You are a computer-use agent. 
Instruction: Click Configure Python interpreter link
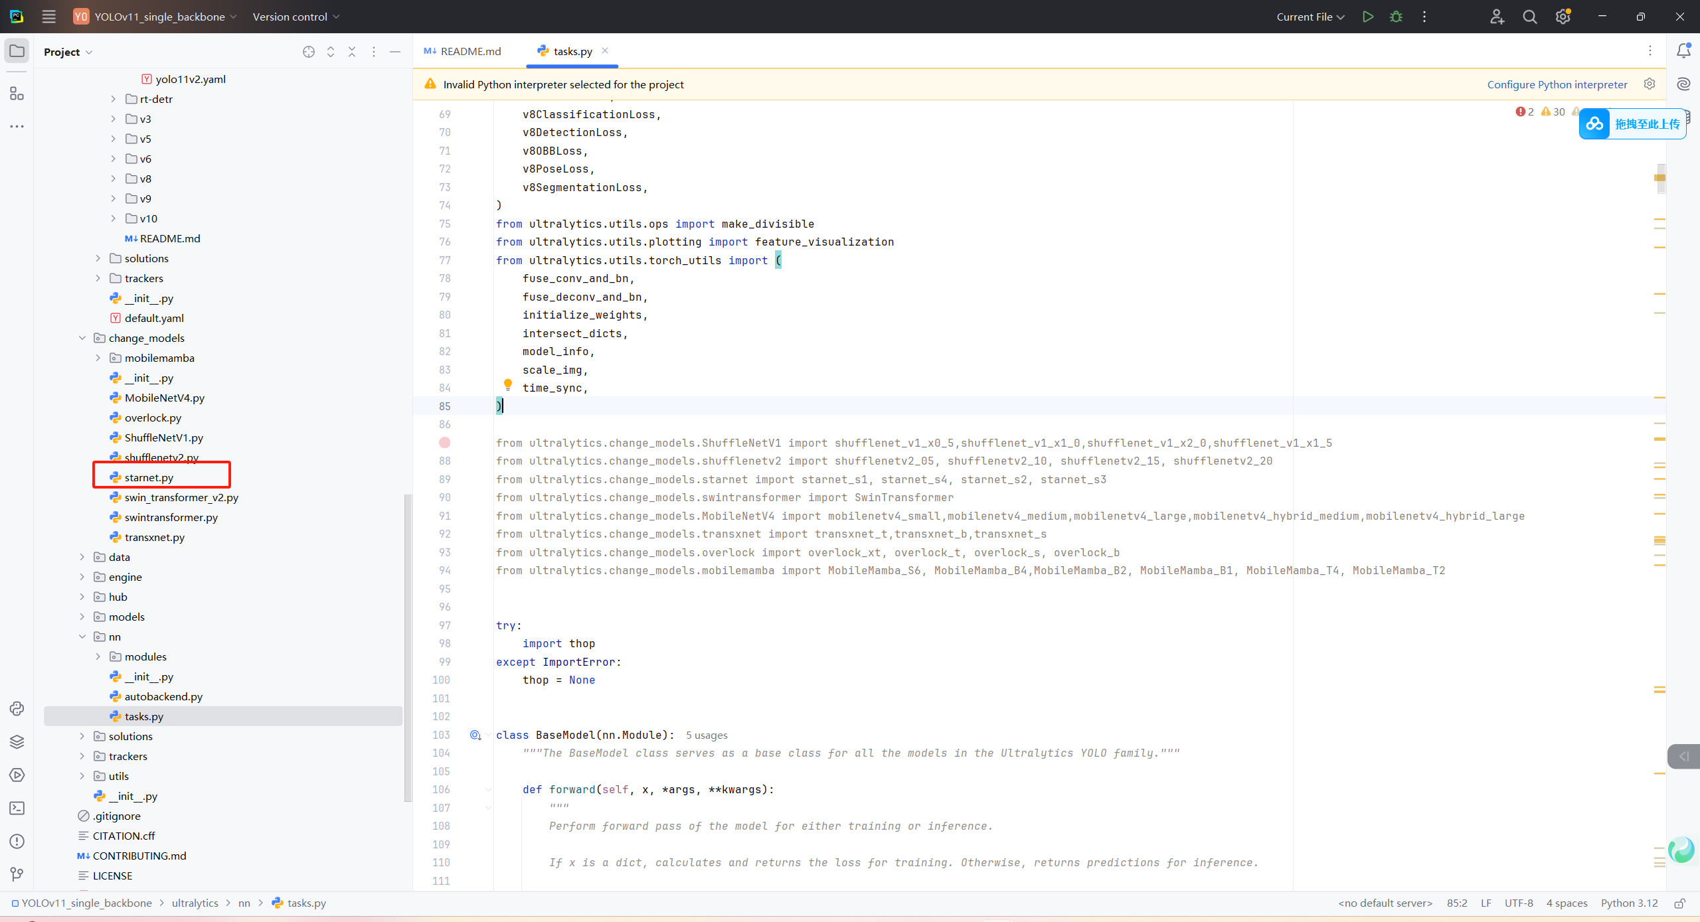click(x=1557, y=84)
